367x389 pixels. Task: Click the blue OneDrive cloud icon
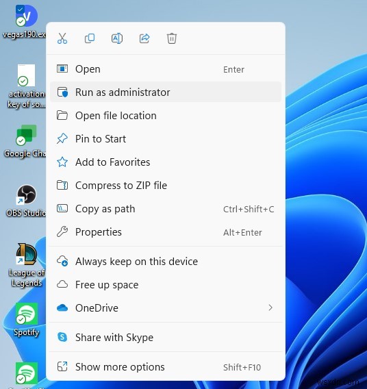(x=62, y=308)
